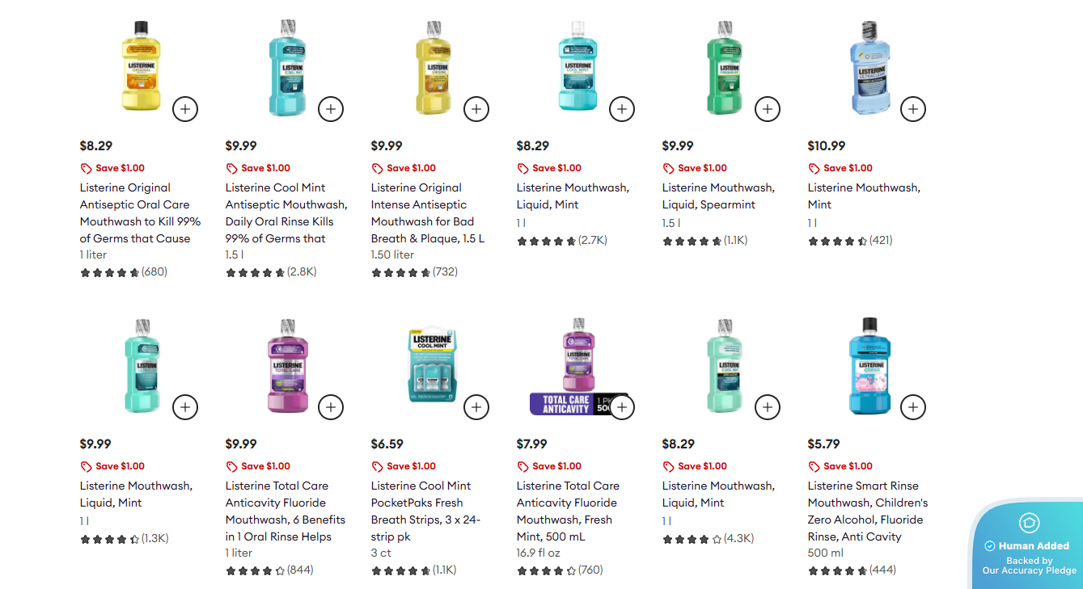1083x589 pixels.
Task: Open the 2.8K star ratings for Cool Mint
Action: [271, 272]
